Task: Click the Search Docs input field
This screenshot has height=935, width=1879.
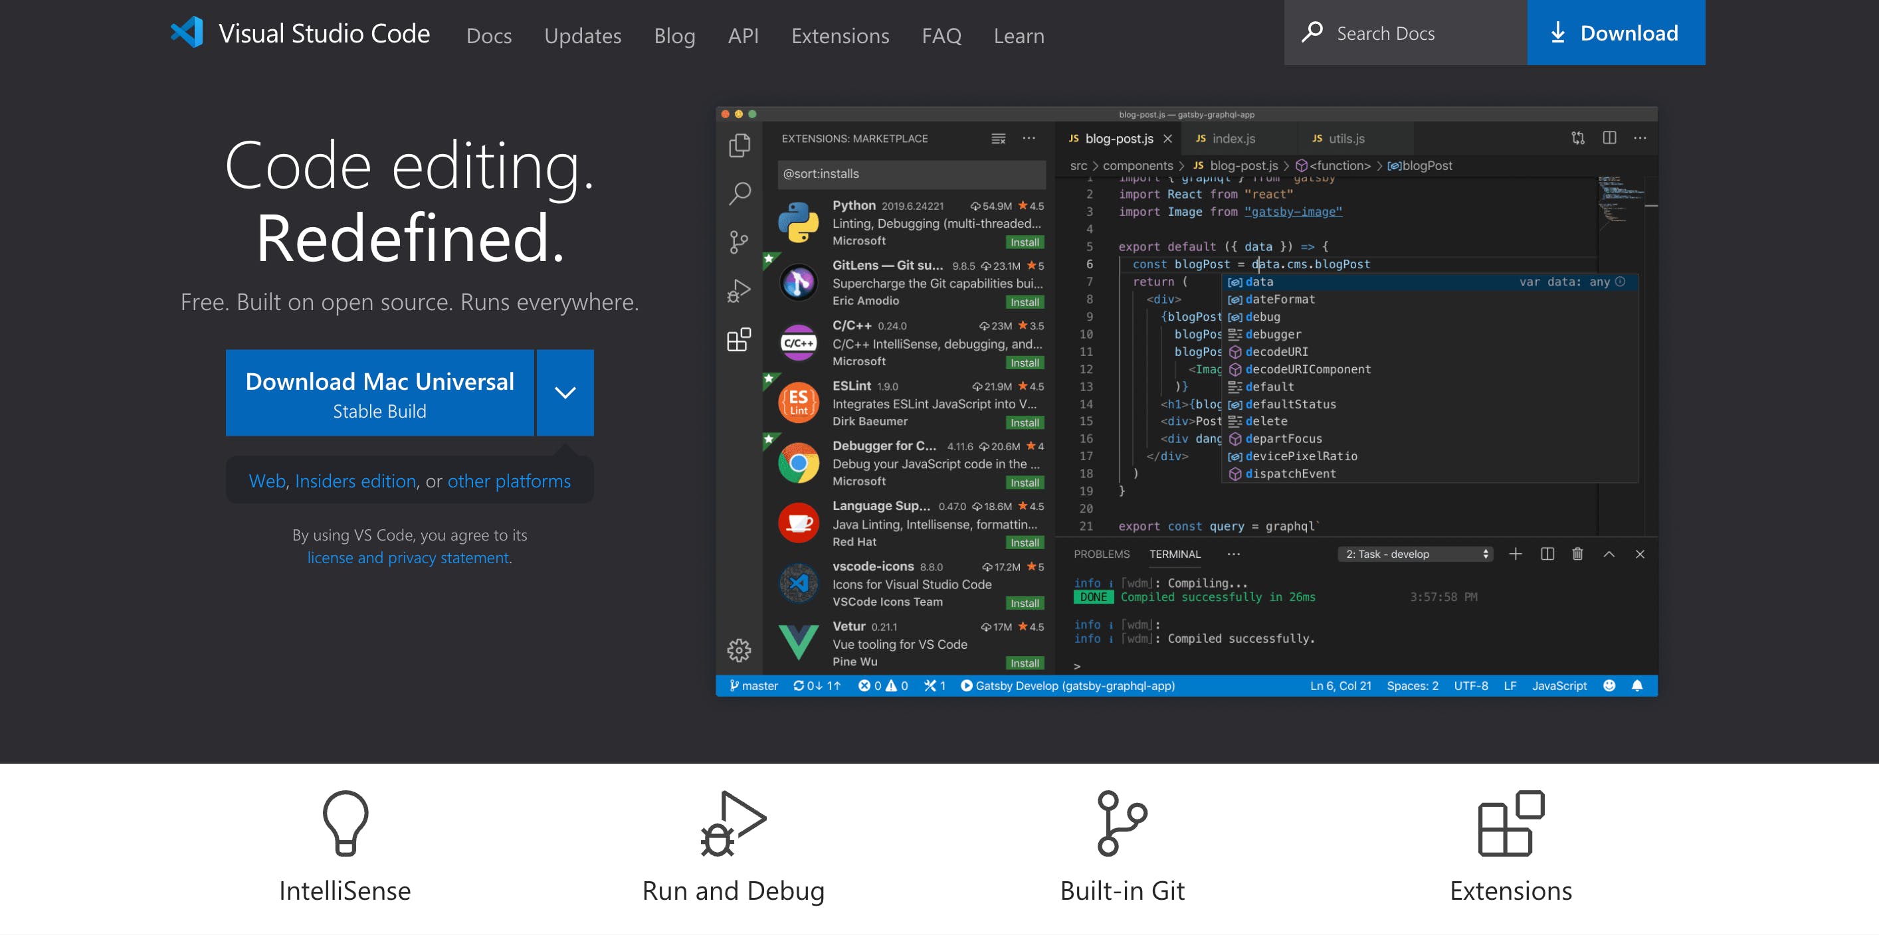Action: [x=1405, y=33]
